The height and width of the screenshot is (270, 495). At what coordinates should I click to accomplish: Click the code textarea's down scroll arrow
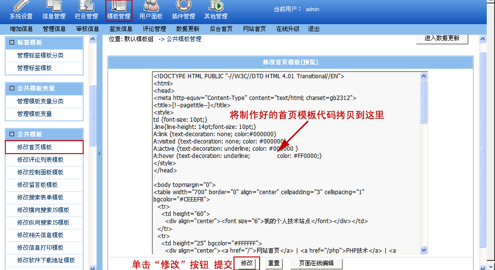[423, 250]
